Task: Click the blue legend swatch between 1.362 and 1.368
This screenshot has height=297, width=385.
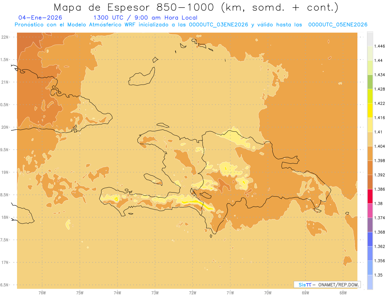Action: pos(370,239)
